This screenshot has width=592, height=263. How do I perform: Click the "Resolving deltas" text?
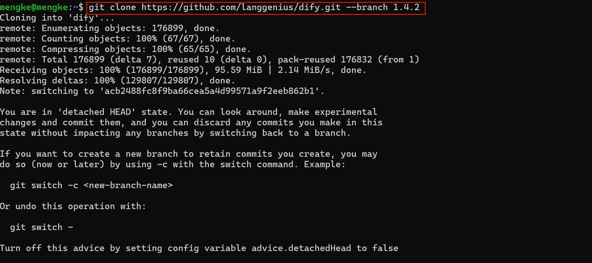pos(44,81)
